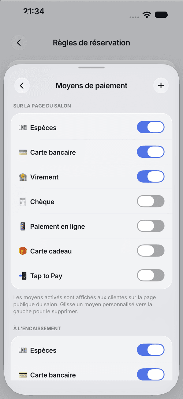
Task: Tap the Tap to Pay phone icon
Action: coord(23,276)
